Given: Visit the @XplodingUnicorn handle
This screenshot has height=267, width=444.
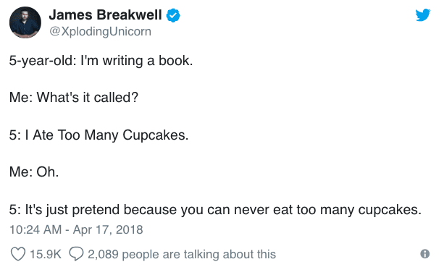Looking at the screenshot, I should coord(100,31).
